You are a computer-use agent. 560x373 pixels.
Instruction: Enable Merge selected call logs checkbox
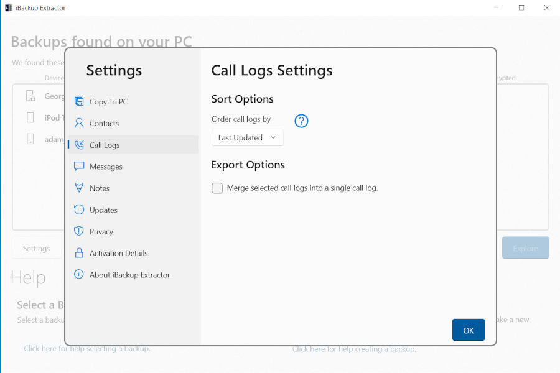217,188
